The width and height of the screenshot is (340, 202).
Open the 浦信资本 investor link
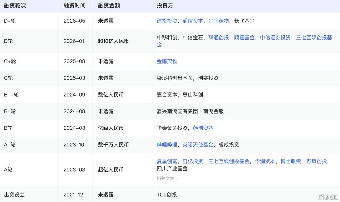(x=193, y=21)
